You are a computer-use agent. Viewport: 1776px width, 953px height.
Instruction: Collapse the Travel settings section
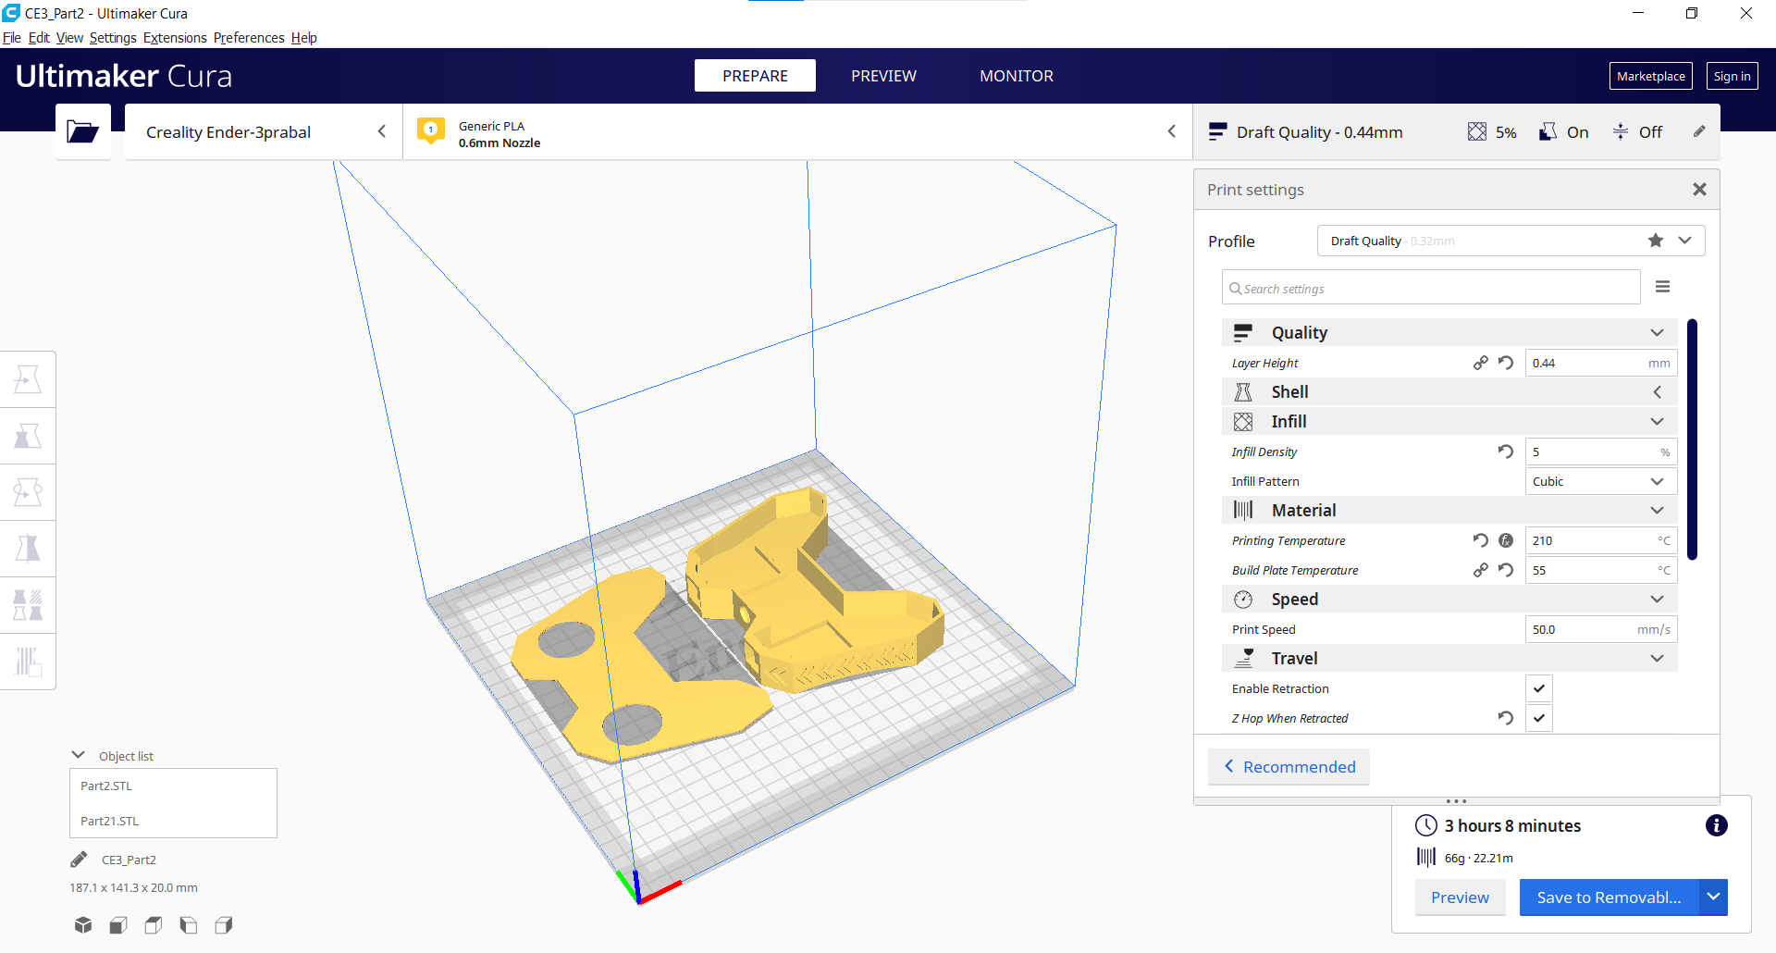tap(1449, 658)
